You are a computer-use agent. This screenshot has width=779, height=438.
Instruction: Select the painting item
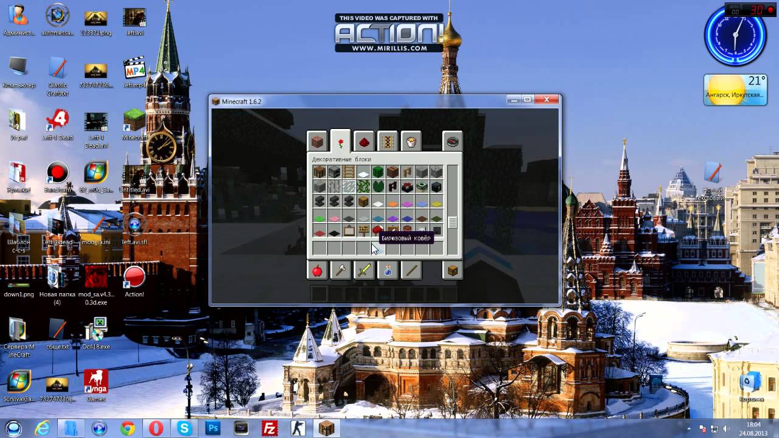point(349,231)
